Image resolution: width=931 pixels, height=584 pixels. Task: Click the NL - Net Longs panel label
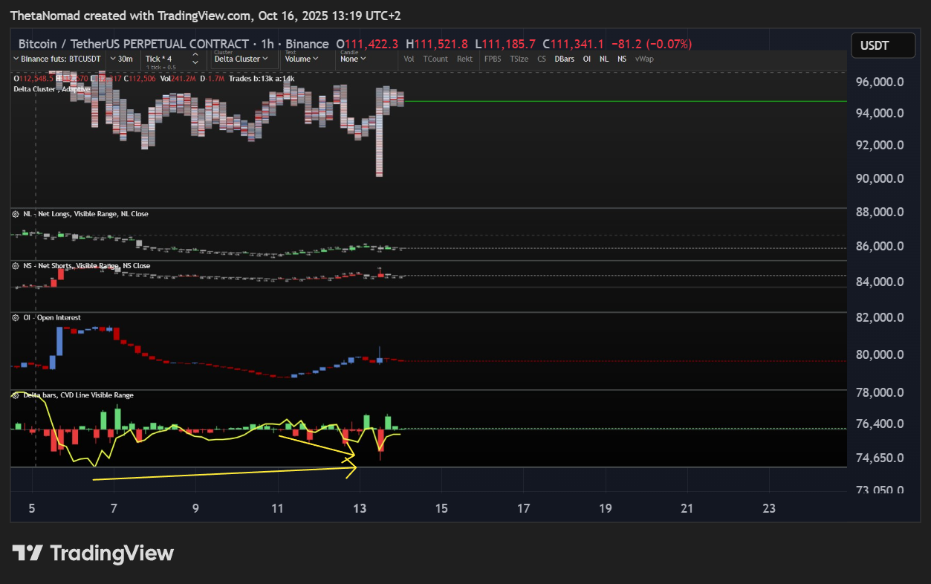tap(85, 214)
